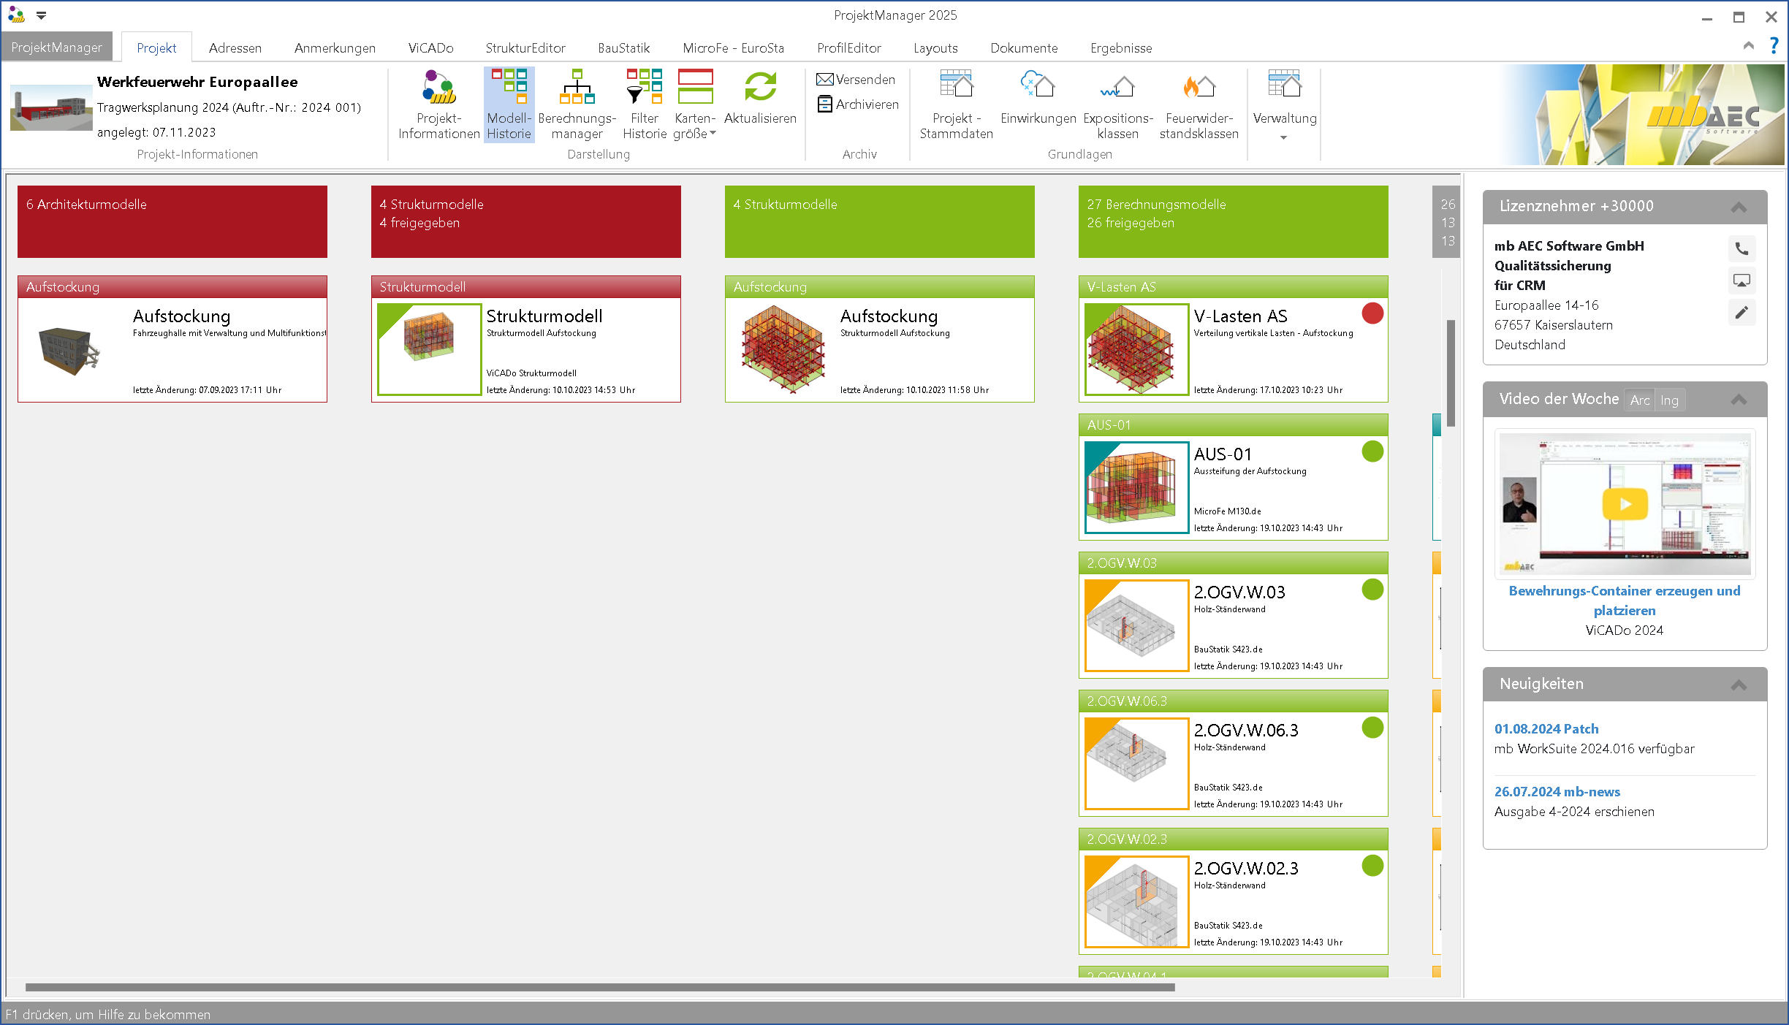The image size is (1789, 1025).
Task: Switch to the Adressen tab
Action: (235, 47)
